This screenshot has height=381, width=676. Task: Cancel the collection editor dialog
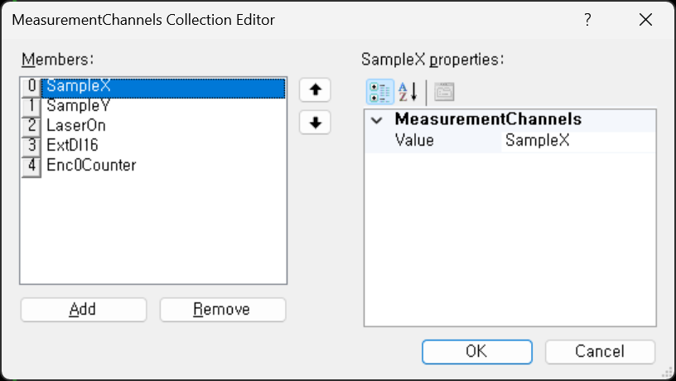[600, 352]
